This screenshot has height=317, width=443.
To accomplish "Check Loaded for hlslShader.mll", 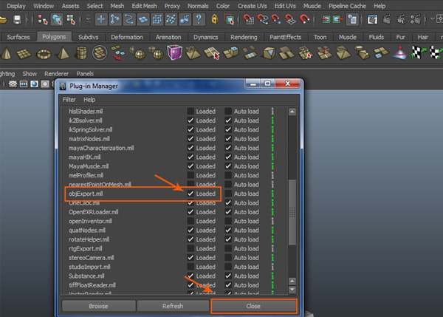I will click(190, 111).
